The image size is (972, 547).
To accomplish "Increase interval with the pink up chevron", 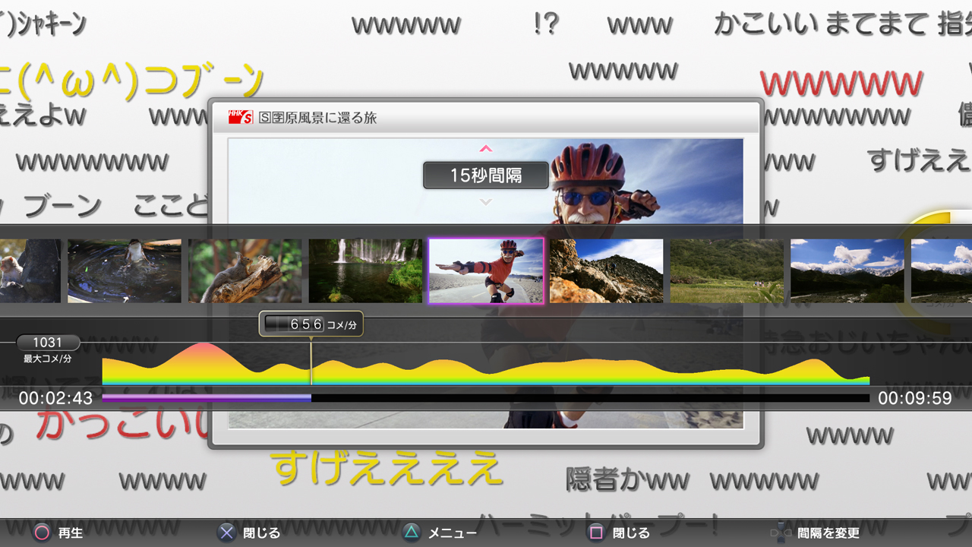I will pos(486,149).
